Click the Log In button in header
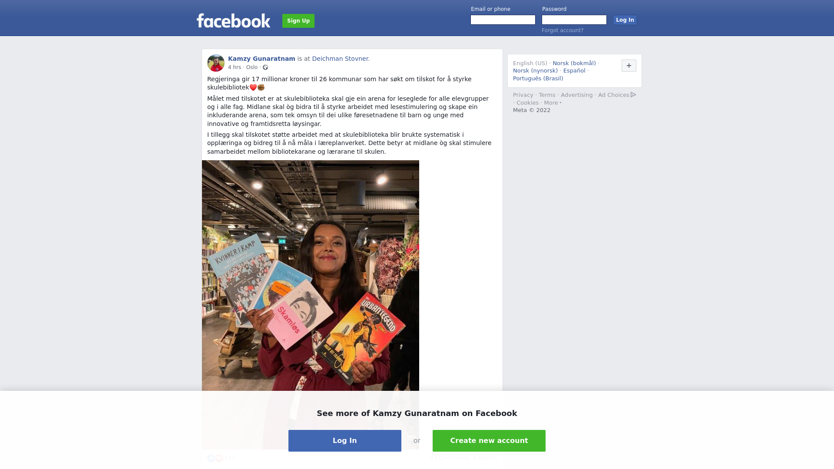 pyautogui.click(x=625, y=20)
